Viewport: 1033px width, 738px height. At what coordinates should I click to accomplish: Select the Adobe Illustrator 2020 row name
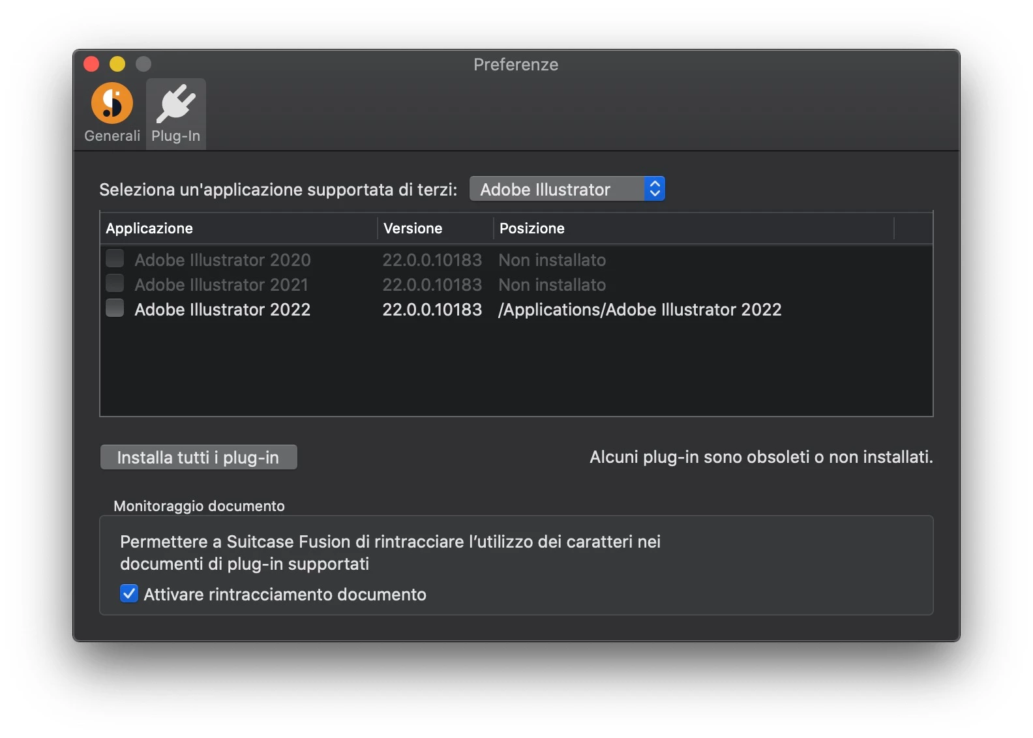click(x=222, y=260)
